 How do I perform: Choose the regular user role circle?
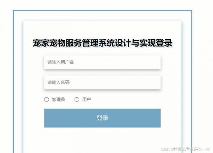click(77, 100)
